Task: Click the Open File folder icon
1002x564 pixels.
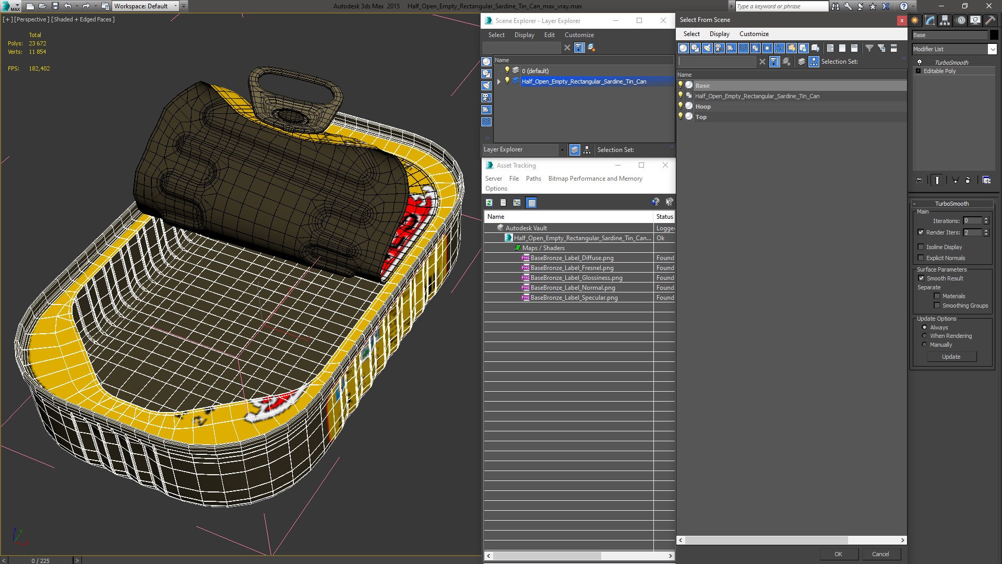Action: tap(43, 6)
